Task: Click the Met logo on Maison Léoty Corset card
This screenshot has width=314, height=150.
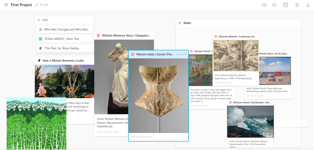Action: pyautogui.click(x=133, y=54)
